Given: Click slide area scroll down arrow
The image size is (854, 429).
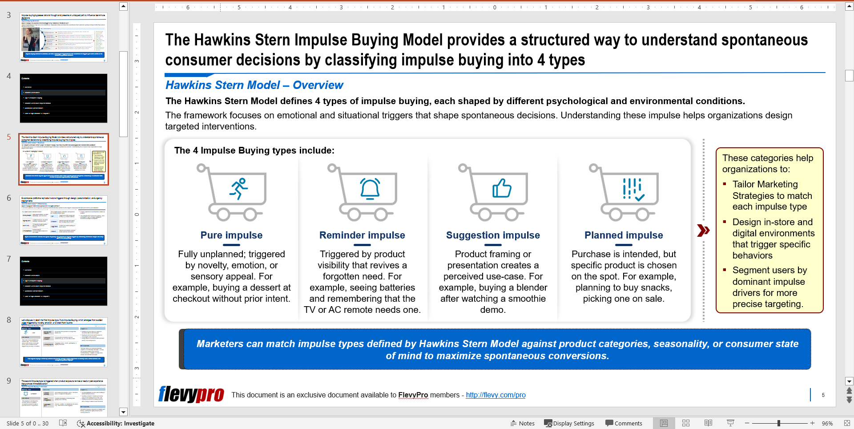Looking at the screenshot, I should 849,381.
